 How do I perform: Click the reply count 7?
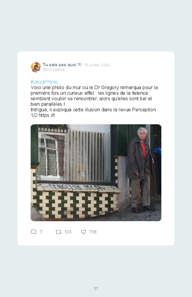click(x=41, y=232)
